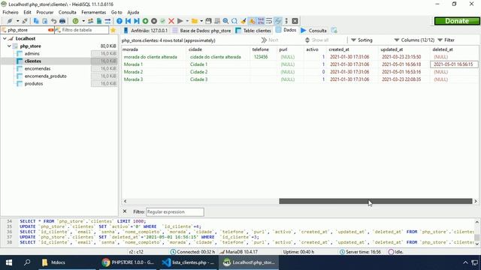The image size is (481, 270).
Task: Open the Sorting options
Action: [362, 40]
